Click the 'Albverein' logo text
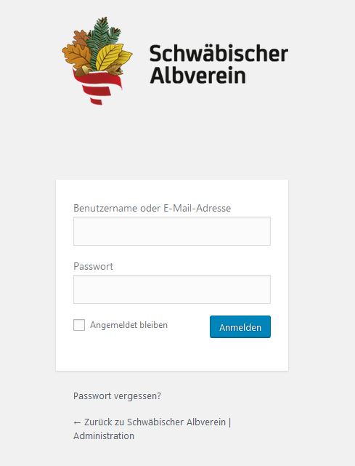355x466 pixels. (198, 76)
